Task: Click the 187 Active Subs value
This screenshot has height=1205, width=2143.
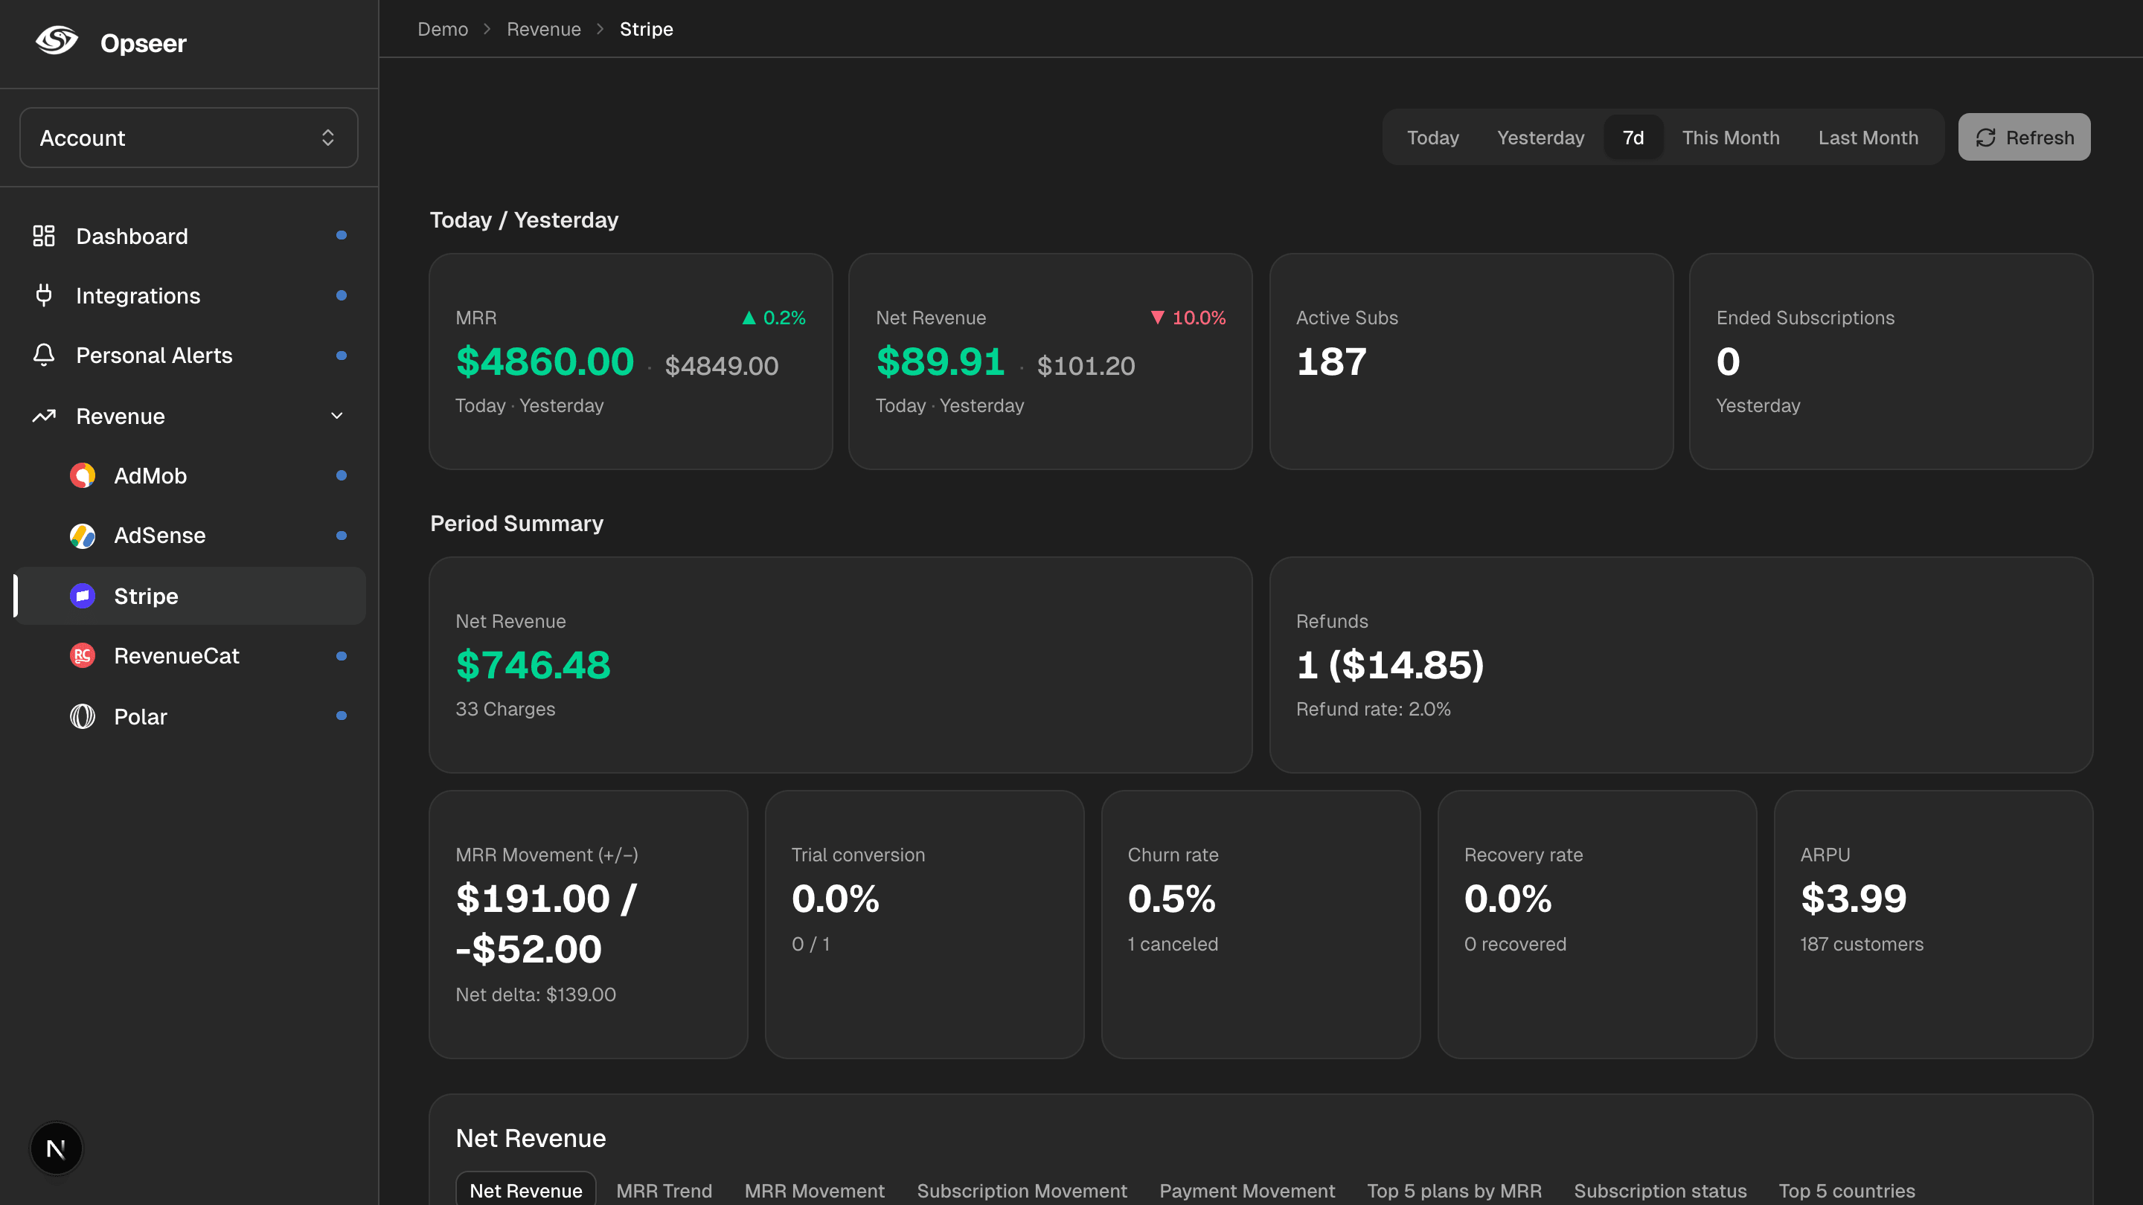Action: [x=1331, y=361]
